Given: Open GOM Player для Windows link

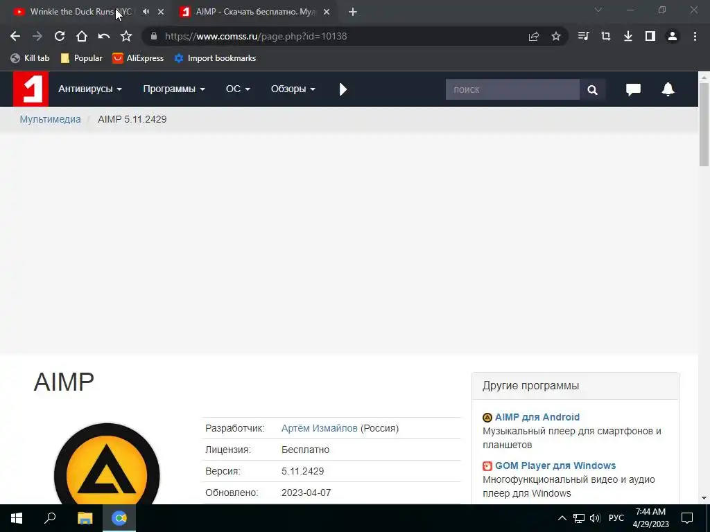Looking at the screenshot, I should (555, 465).
